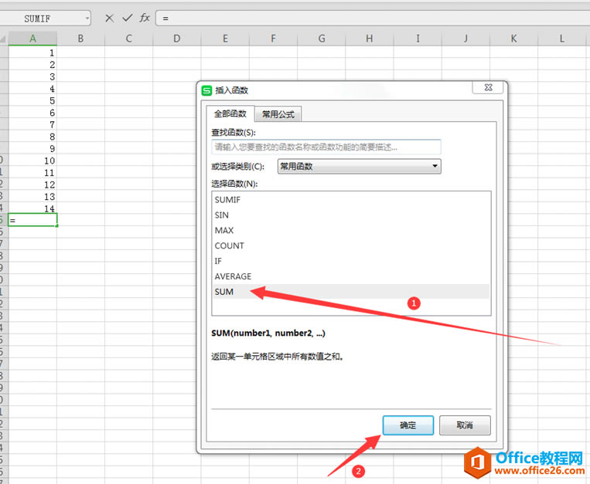
Task: Select column E header
Action: point(225,39)
